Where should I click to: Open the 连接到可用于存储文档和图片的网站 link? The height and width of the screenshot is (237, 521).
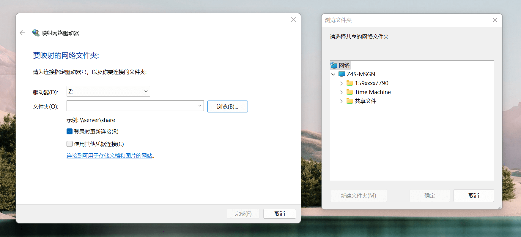click(109, 156)
